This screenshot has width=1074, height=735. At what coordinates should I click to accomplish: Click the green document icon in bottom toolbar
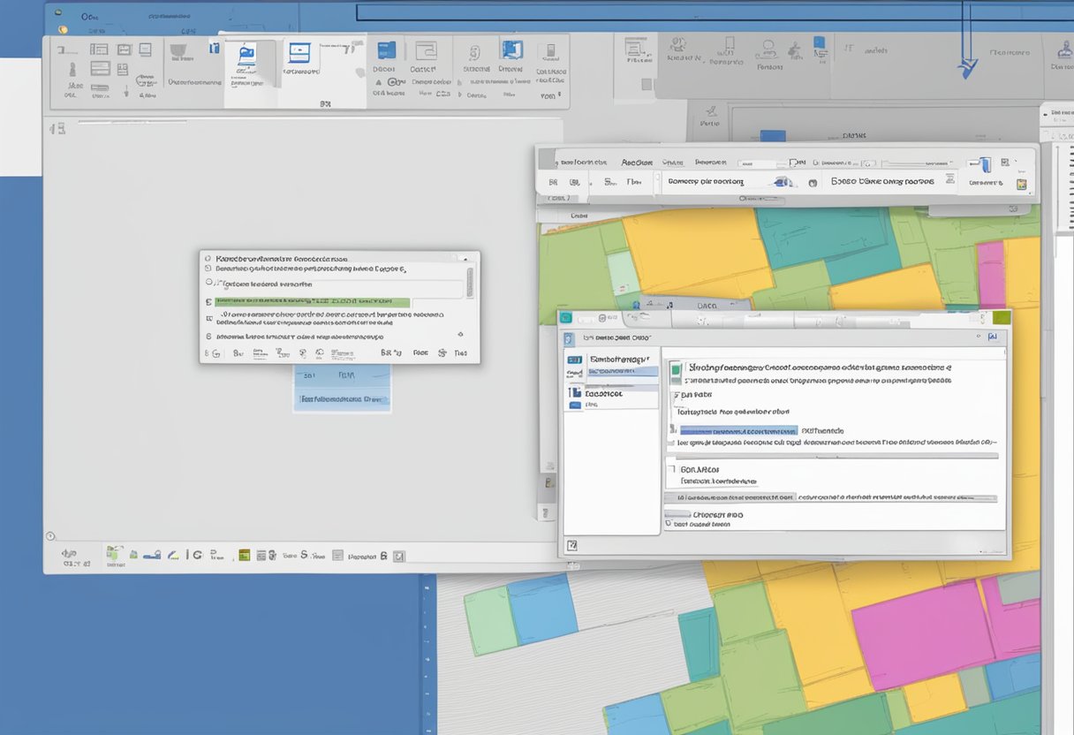(x=114, y=554)
